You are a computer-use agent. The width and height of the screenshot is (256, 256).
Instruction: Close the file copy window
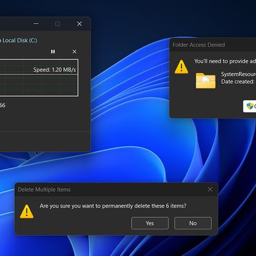(79, 23)
